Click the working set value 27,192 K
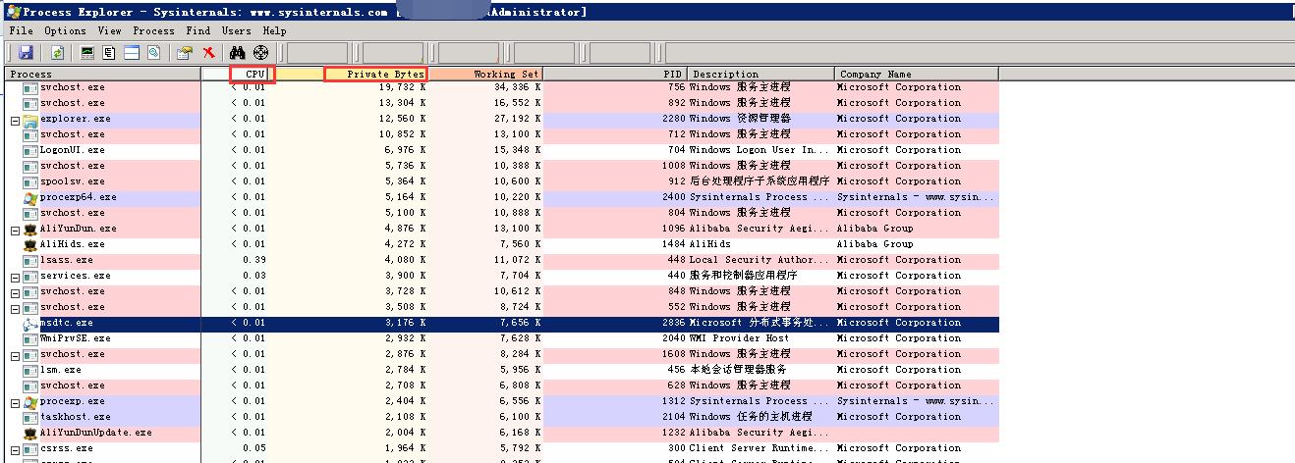Image resolution: width=1295 pixels, height=463 pixels. tap(517, 119)
